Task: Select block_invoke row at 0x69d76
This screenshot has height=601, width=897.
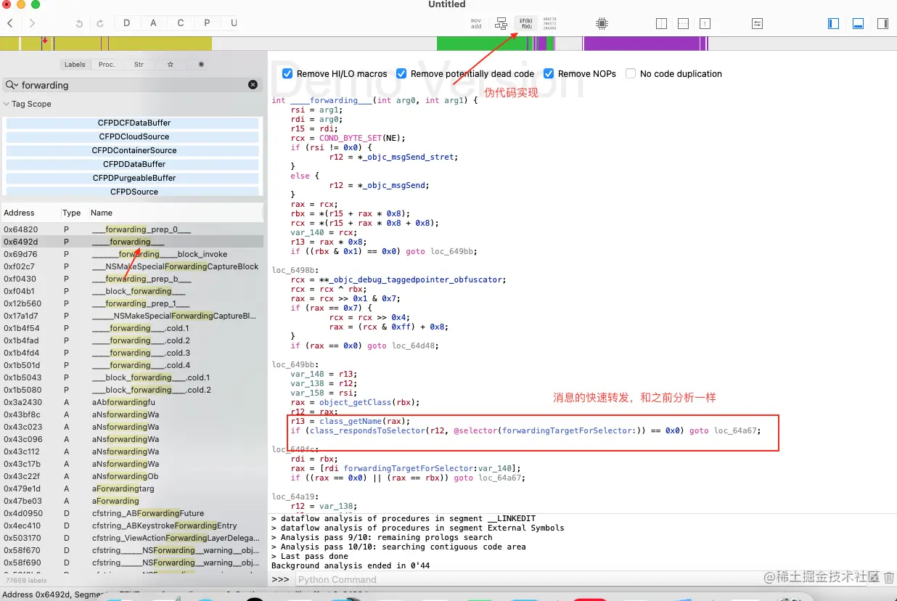Action: point(131,254)
